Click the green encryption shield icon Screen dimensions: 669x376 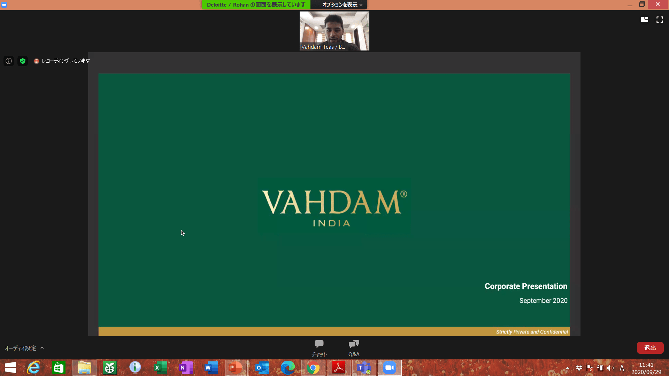pos(23,61)
